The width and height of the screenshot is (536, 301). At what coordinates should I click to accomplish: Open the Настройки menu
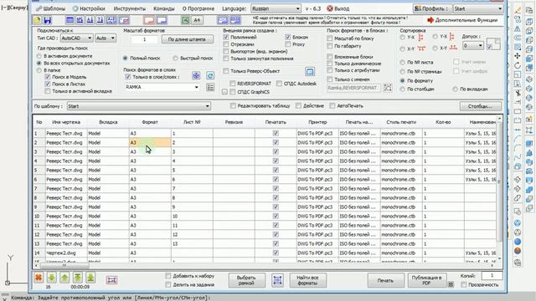click(89, 8)
